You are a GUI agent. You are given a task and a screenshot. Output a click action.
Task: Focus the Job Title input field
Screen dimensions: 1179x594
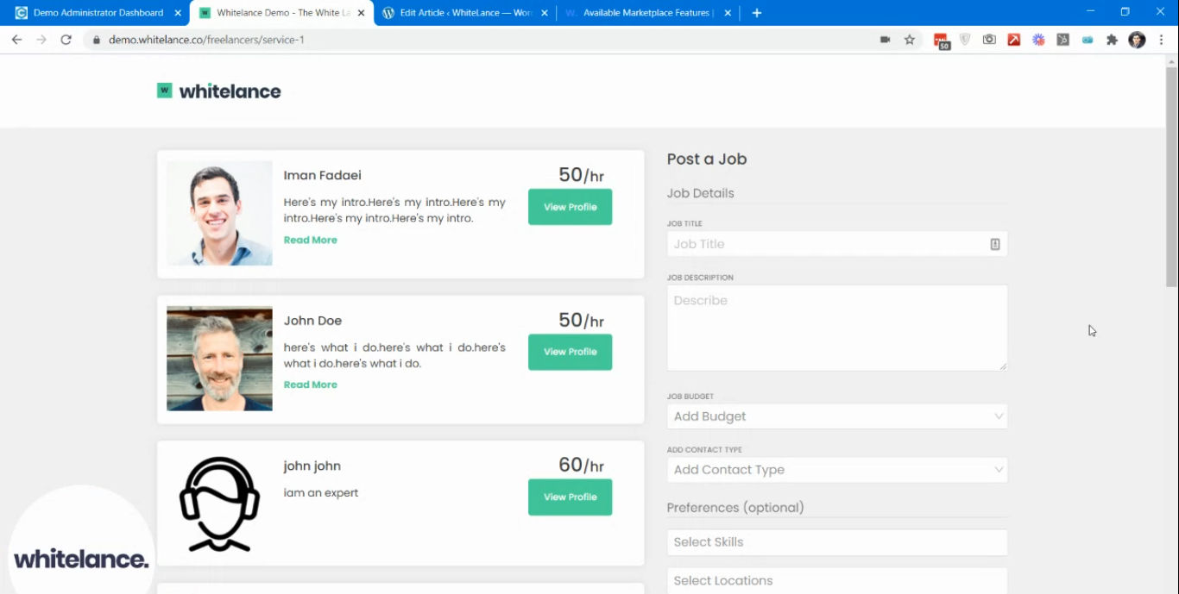[x=837, y=244]
